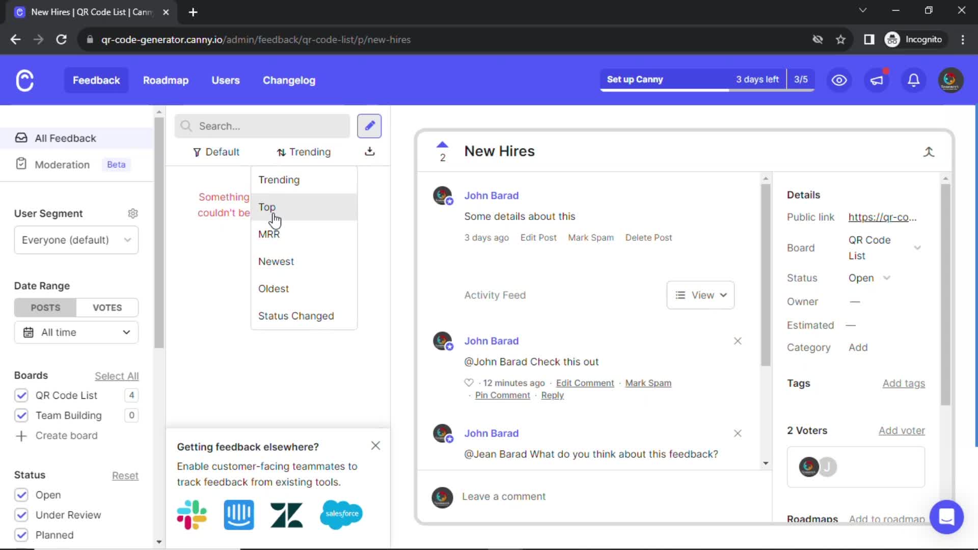This screenshot has width=978, height=550.
Task: Toggle the Trending sort dropdown
Action: pyautogui.click(x=304, y=152)
